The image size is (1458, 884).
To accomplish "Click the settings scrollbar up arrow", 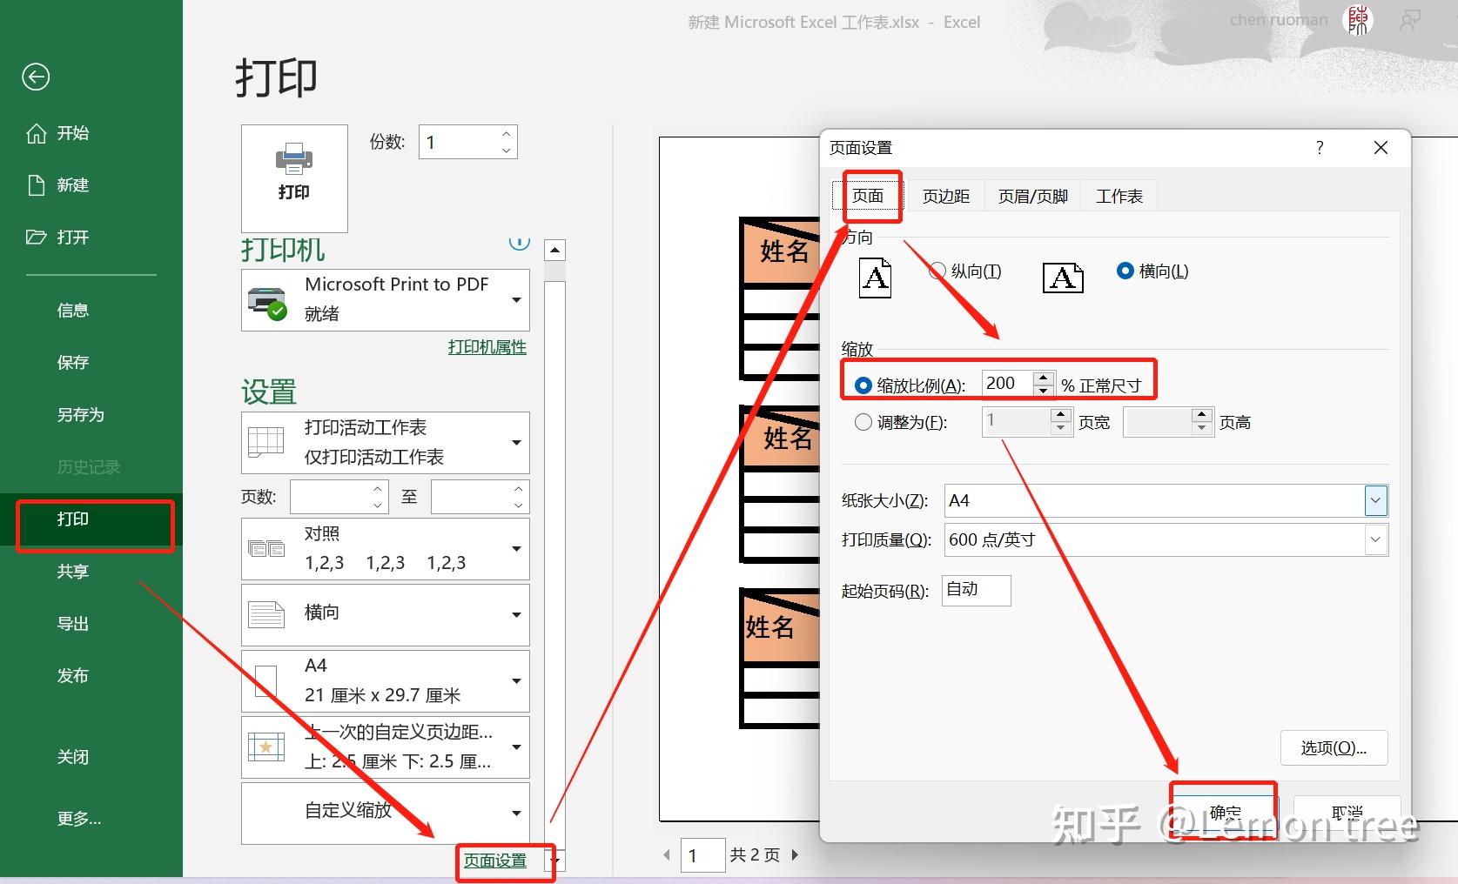I will tap(554, 251).
